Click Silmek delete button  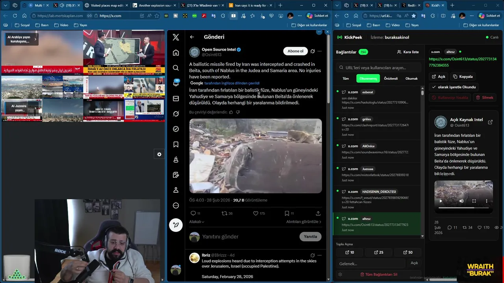coord(484,97)
